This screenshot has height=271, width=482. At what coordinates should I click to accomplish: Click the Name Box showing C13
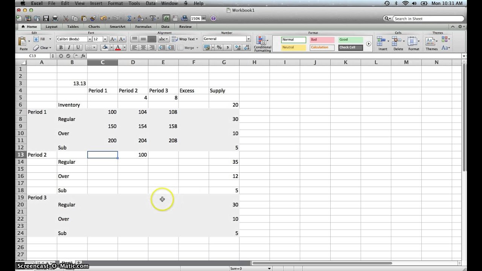32,56
